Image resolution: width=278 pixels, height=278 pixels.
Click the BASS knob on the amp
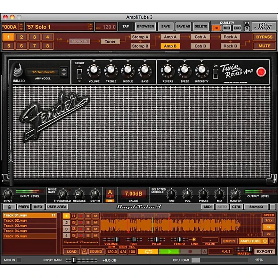(x=145, y=70)
